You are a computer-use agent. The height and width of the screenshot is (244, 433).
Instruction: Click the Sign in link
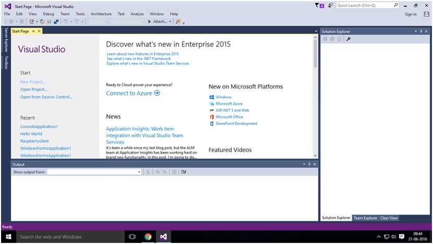pos(411,14)
